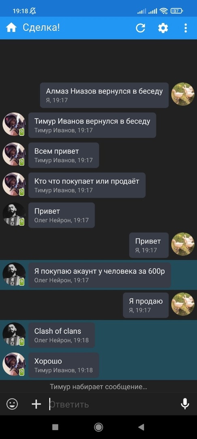Tap Алмаз Ниазов вернулся в беседу notice
This screenshot has width=197, height=439.
(104, 95)
